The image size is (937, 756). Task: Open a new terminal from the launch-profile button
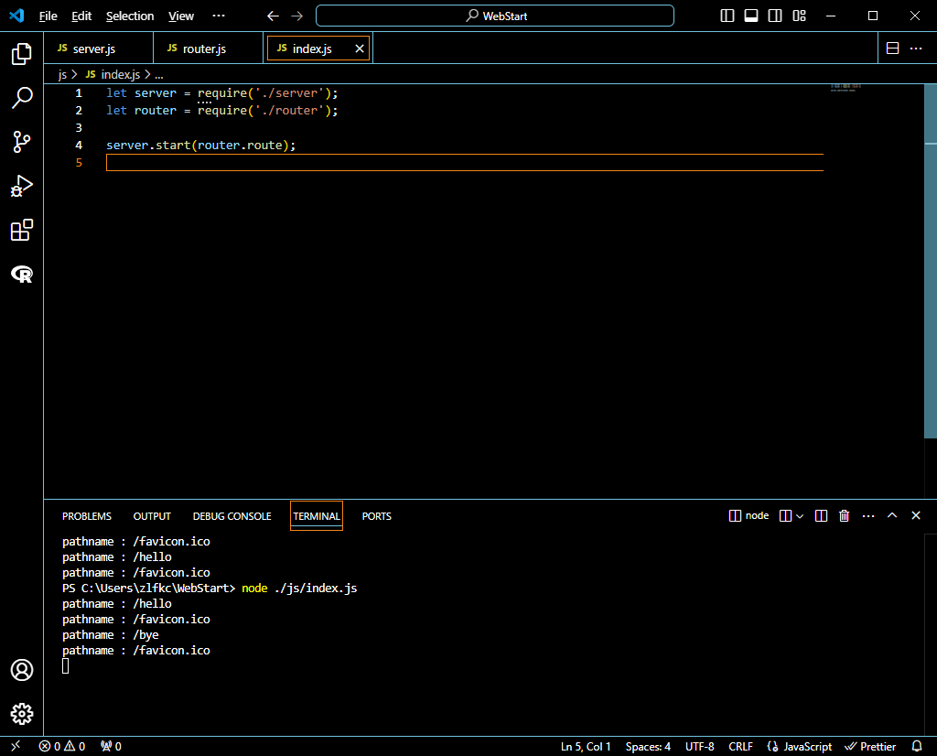(x=786, y=516)
